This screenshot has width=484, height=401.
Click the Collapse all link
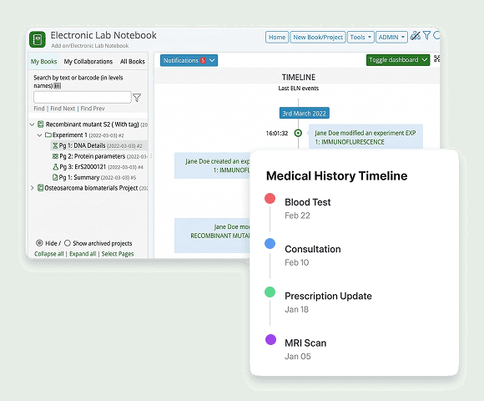tap(49, 254)
